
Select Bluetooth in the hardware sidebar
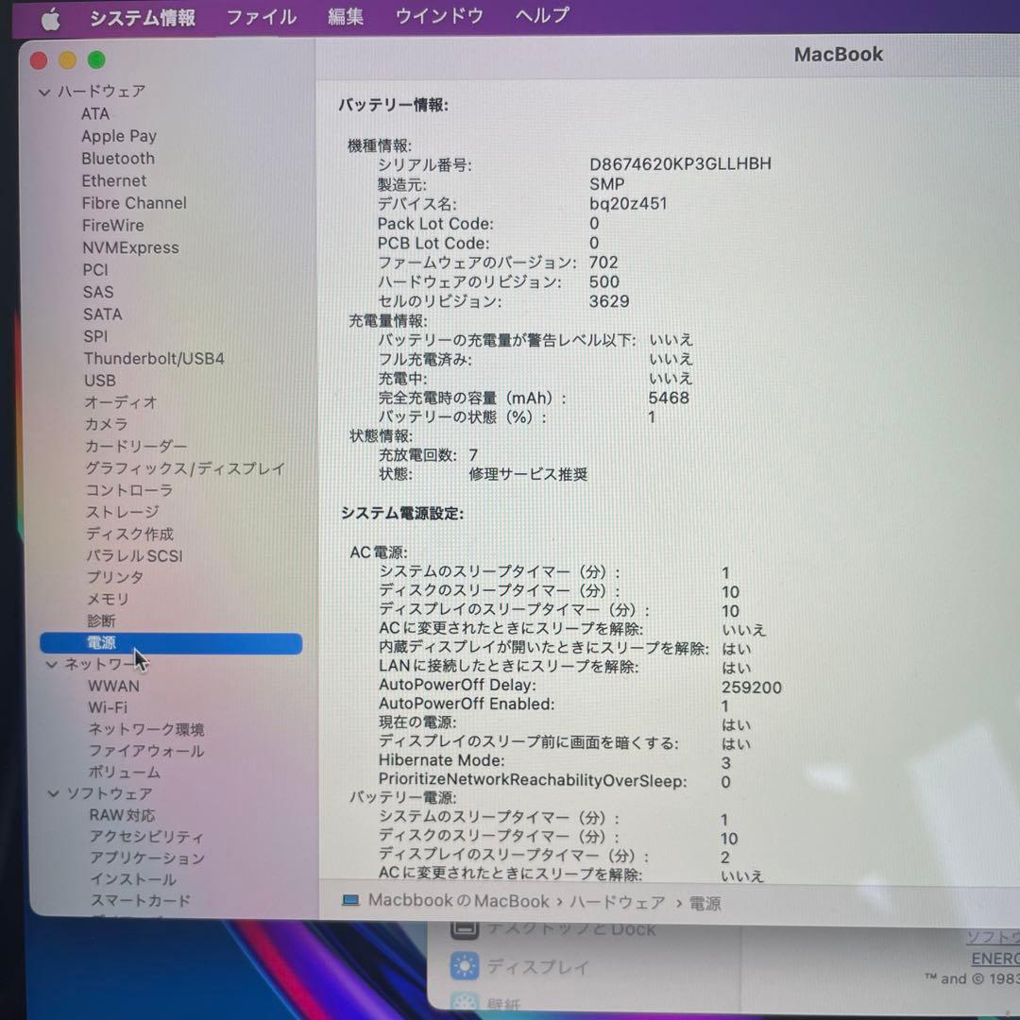[118, 158]
